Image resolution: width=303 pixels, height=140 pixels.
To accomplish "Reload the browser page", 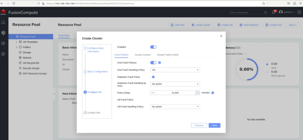I will point(14,3).
